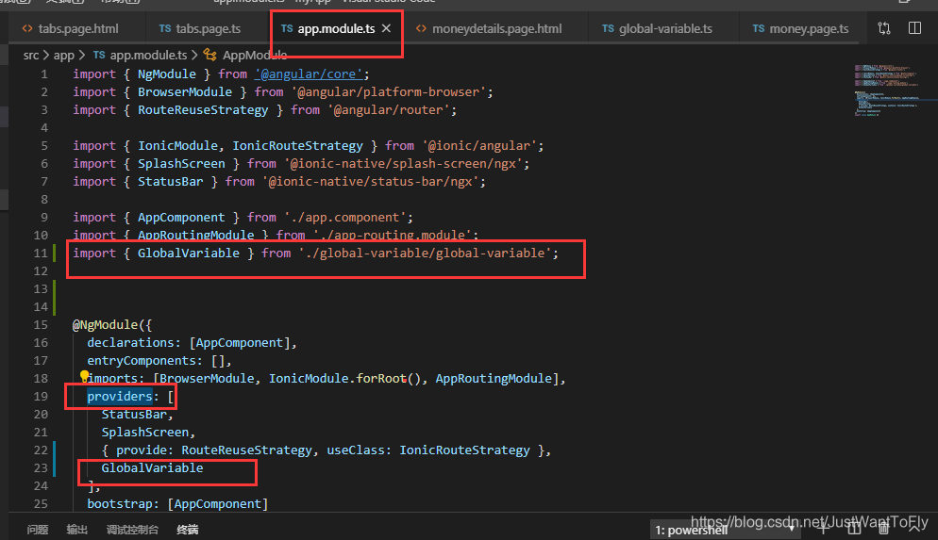Screen dimensions: 938x540
Task: Click 'SplashScreen' on line 21
Action: [144, 433]
